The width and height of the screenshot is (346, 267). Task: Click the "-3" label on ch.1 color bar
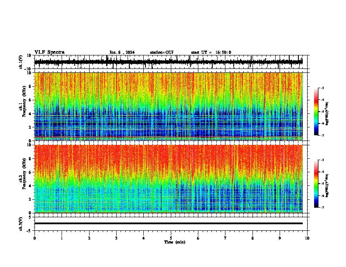322,88
